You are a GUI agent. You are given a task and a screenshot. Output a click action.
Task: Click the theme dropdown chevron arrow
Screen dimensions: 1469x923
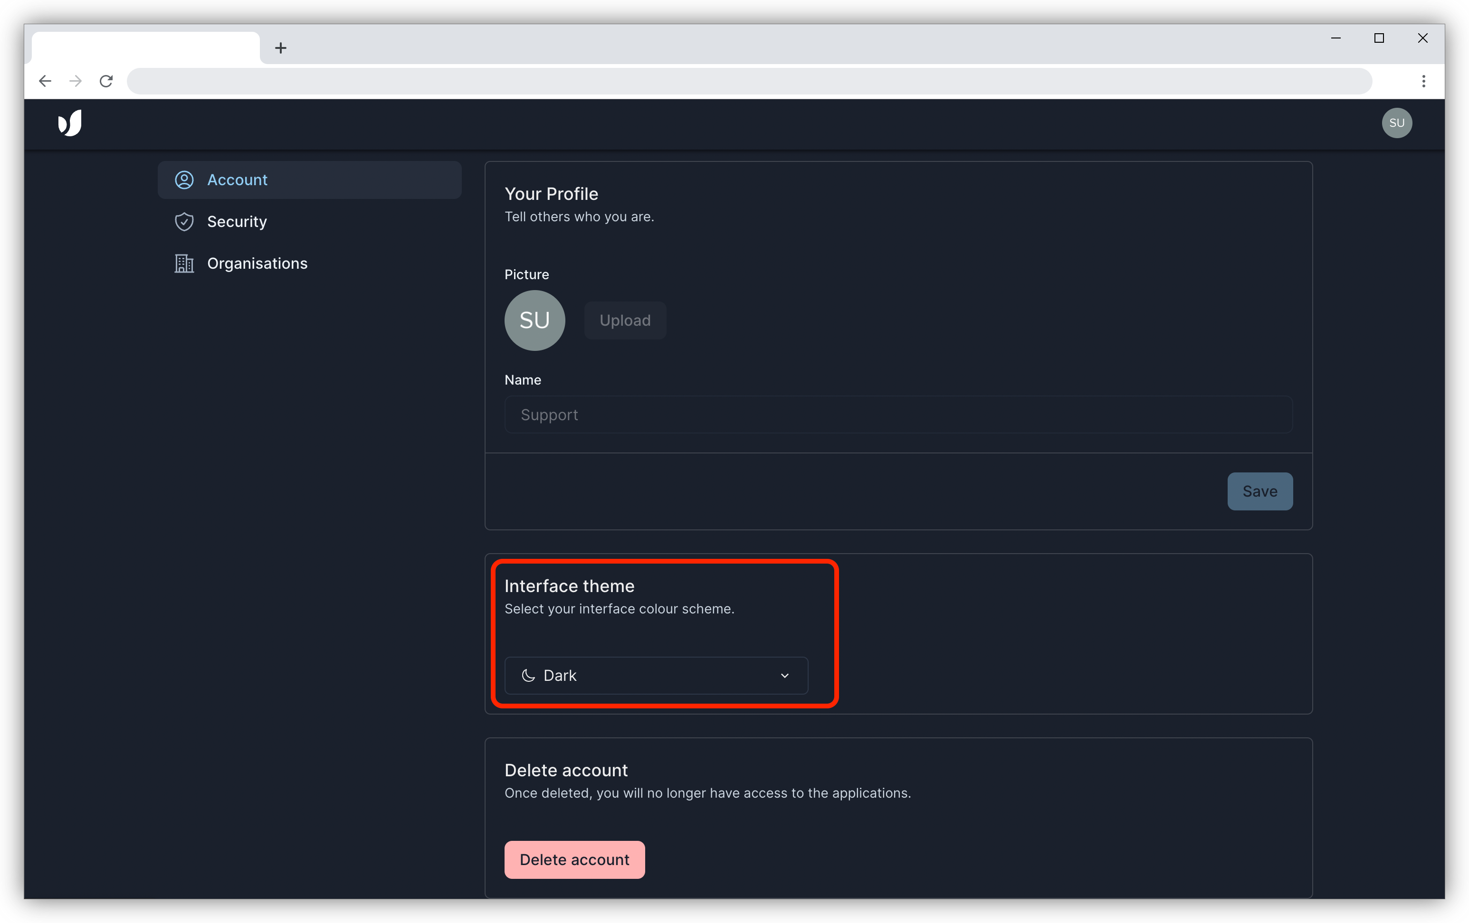[x=784, y=676]
